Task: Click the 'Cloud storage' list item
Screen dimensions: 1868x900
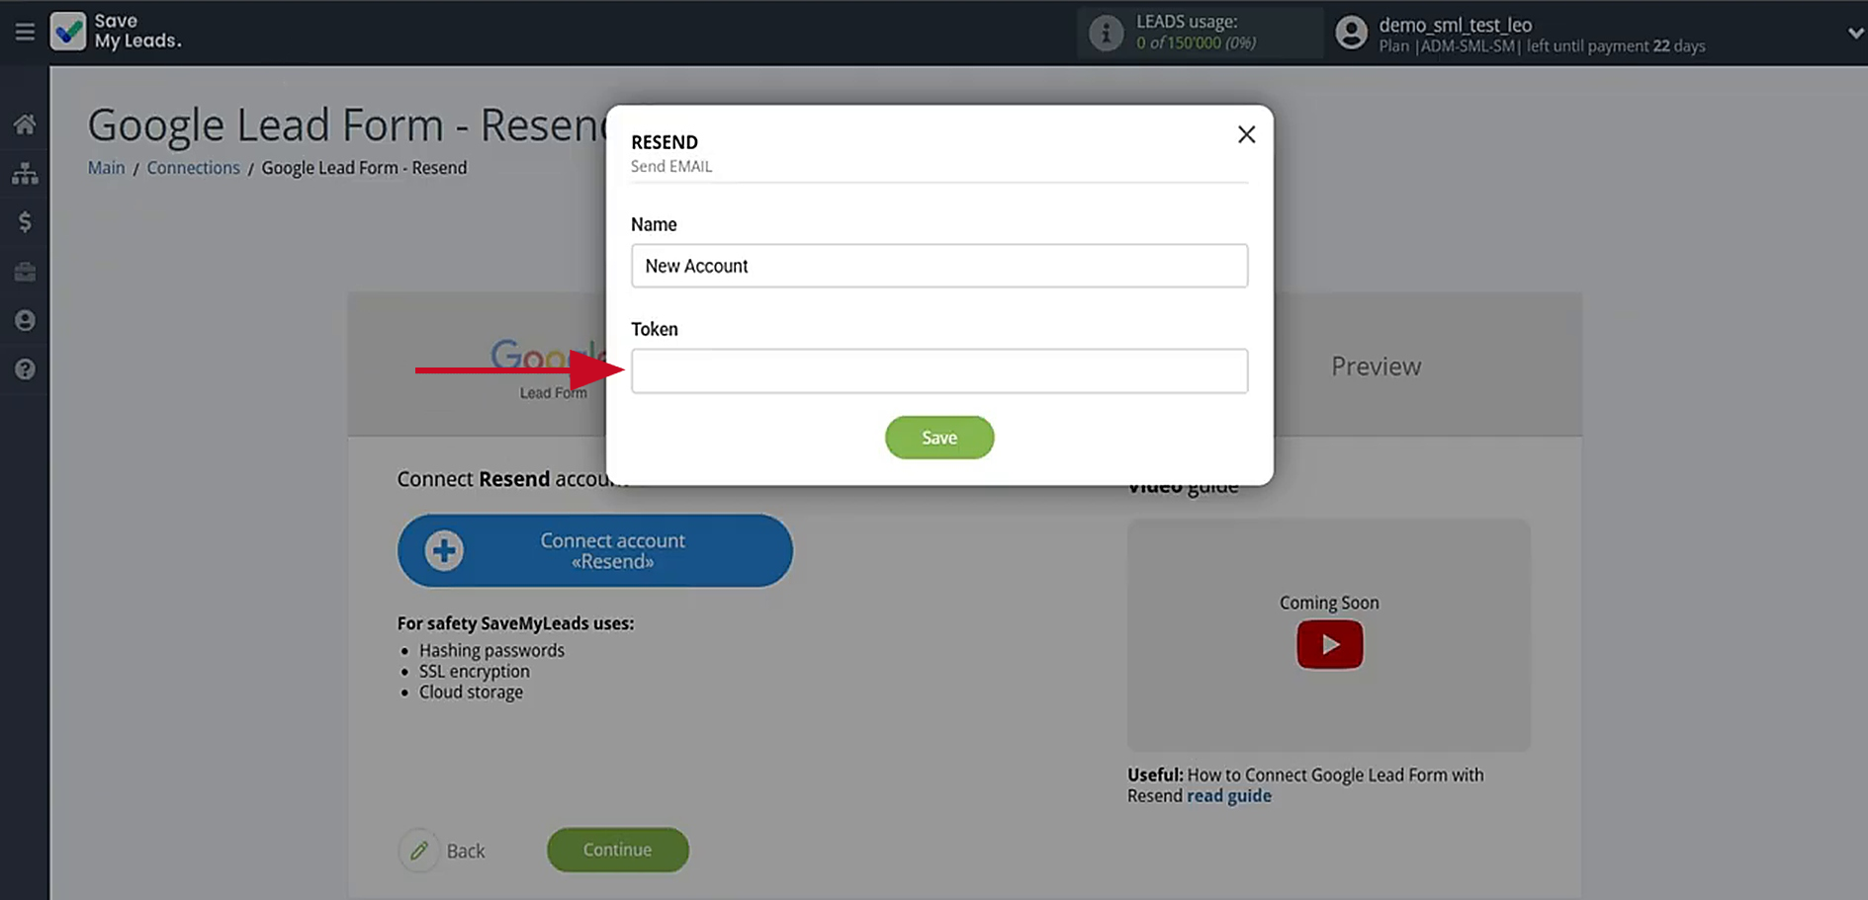Action: click(471, 692)
